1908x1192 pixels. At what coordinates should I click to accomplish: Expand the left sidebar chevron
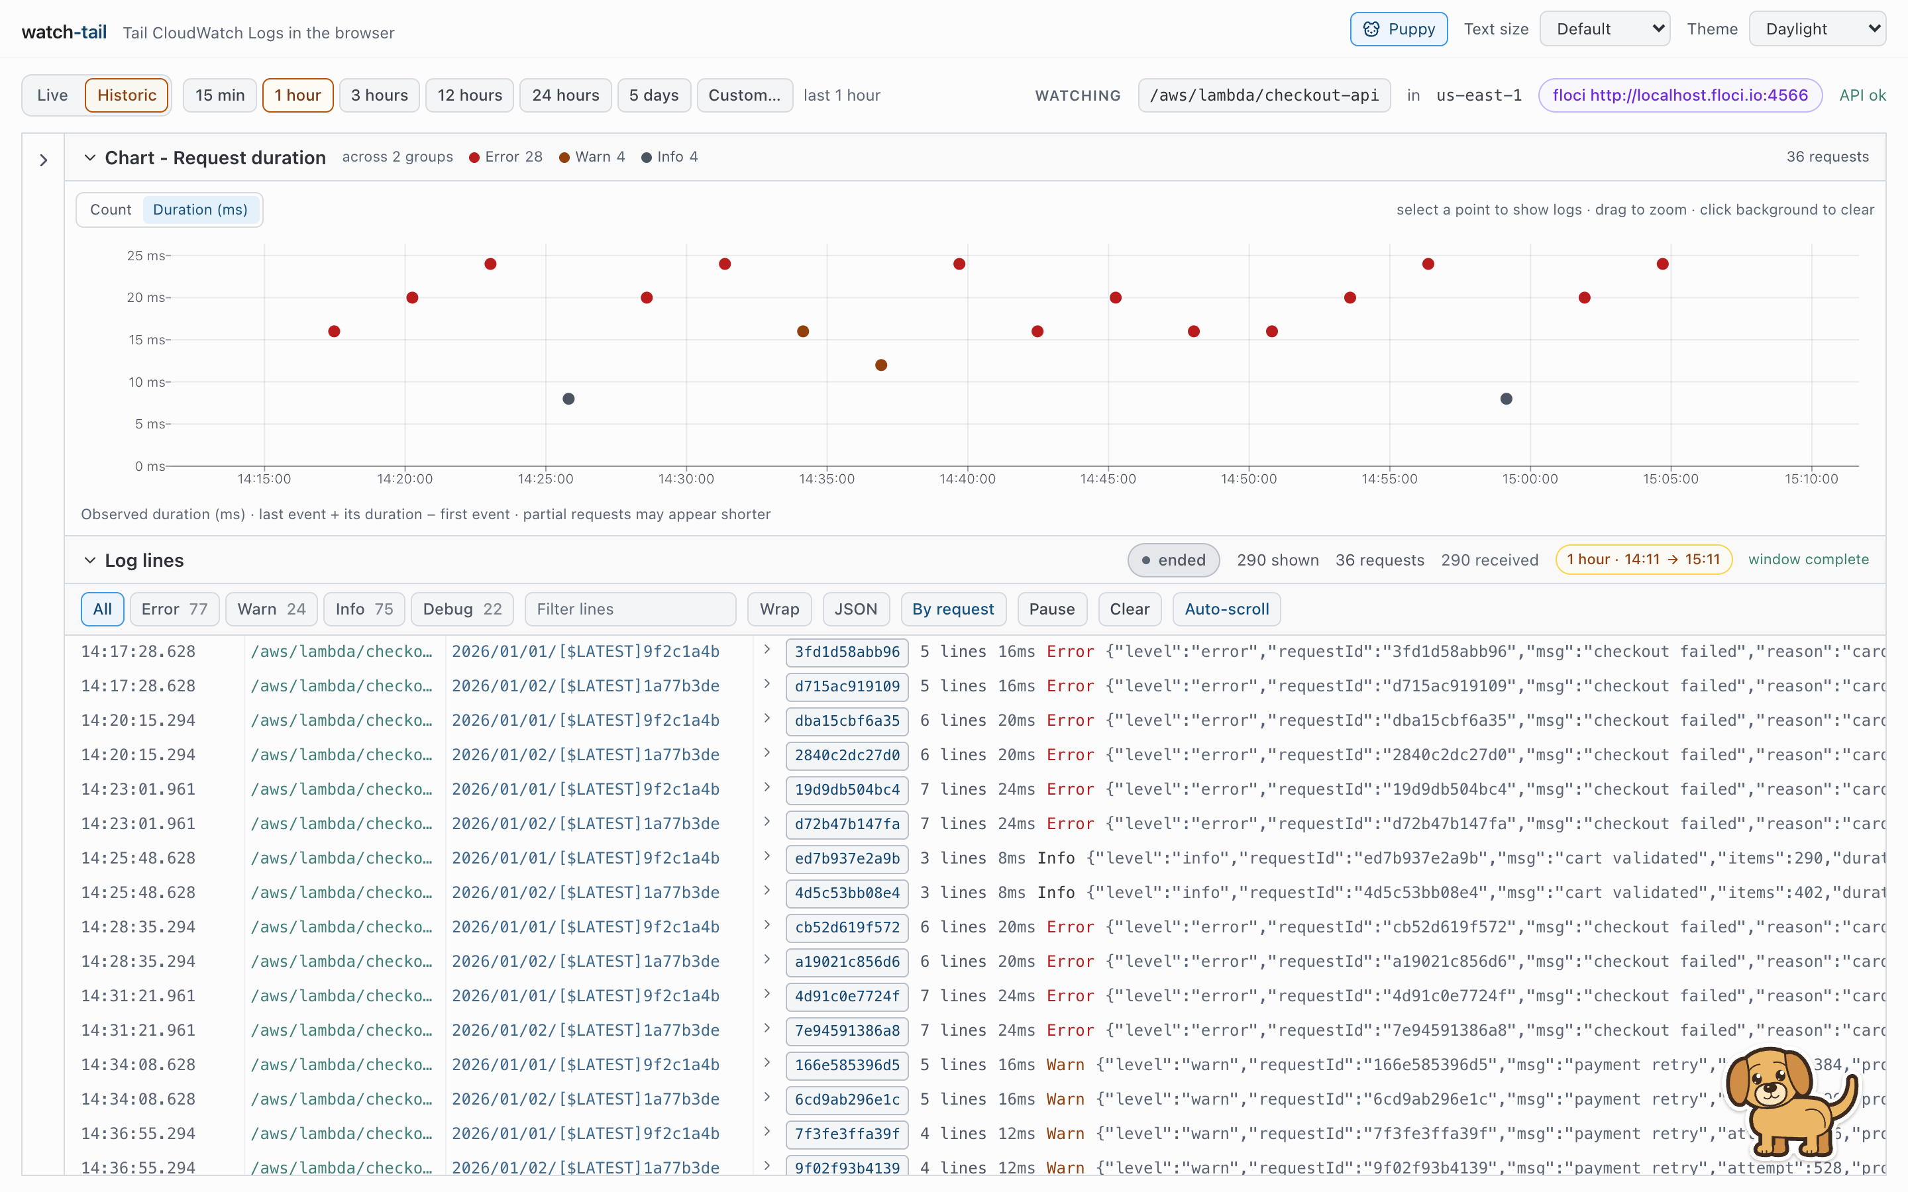[x=43, y=160]
